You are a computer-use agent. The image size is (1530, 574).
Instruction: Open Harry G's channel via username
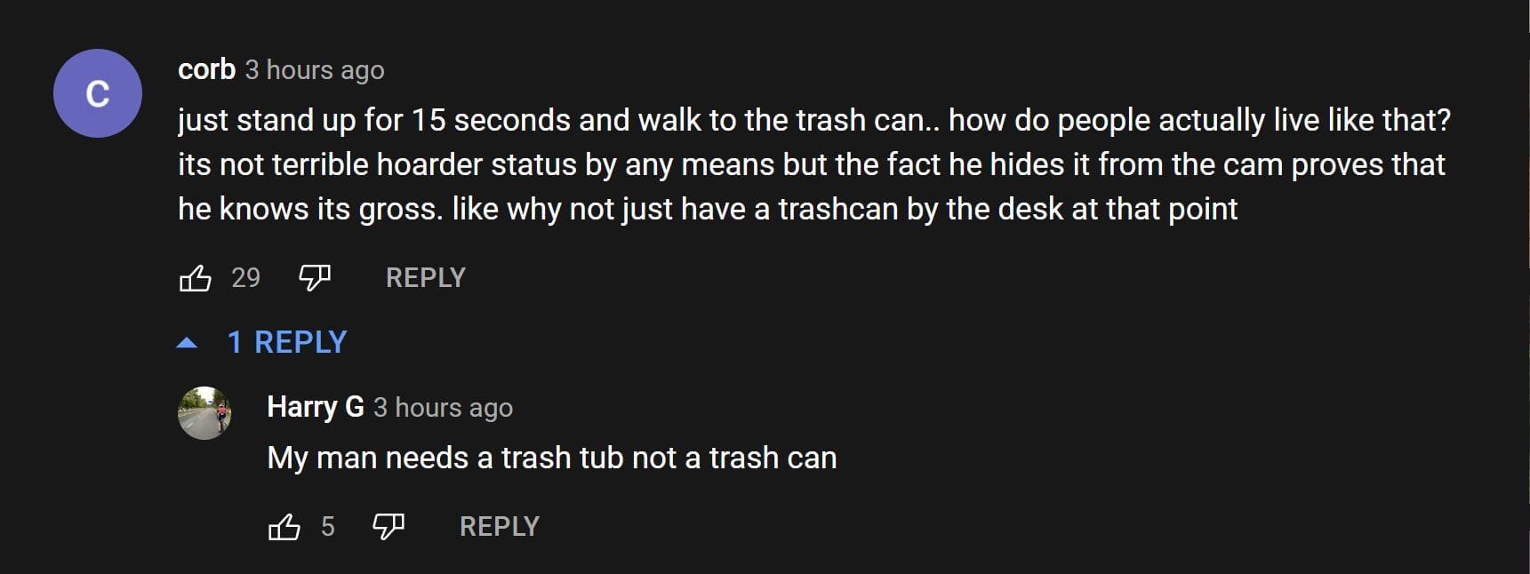click(x=315, y=407)
